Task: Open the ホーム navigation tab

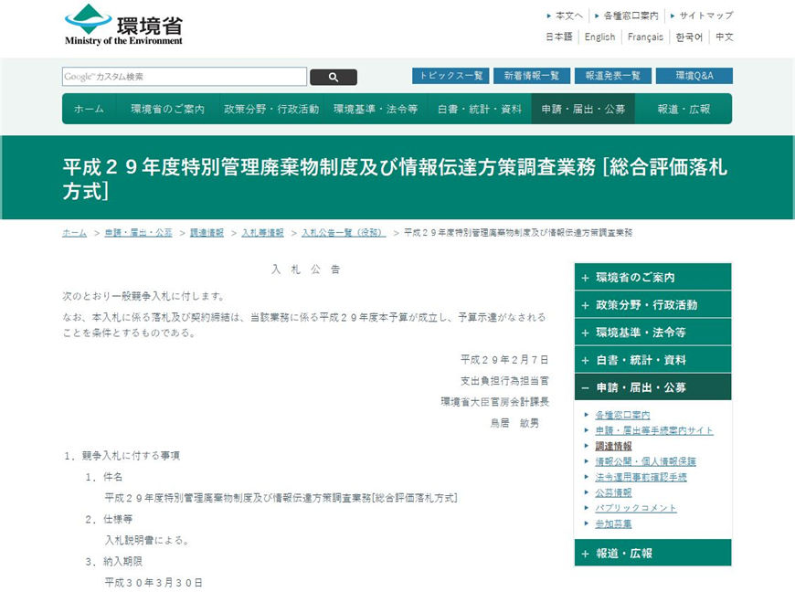Action: pos(89,109)
